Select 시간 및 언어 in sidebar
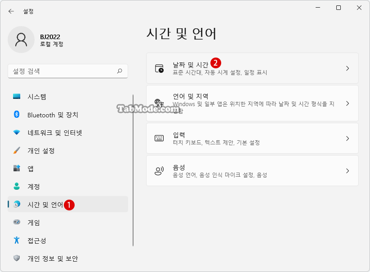 pos(68,204)
